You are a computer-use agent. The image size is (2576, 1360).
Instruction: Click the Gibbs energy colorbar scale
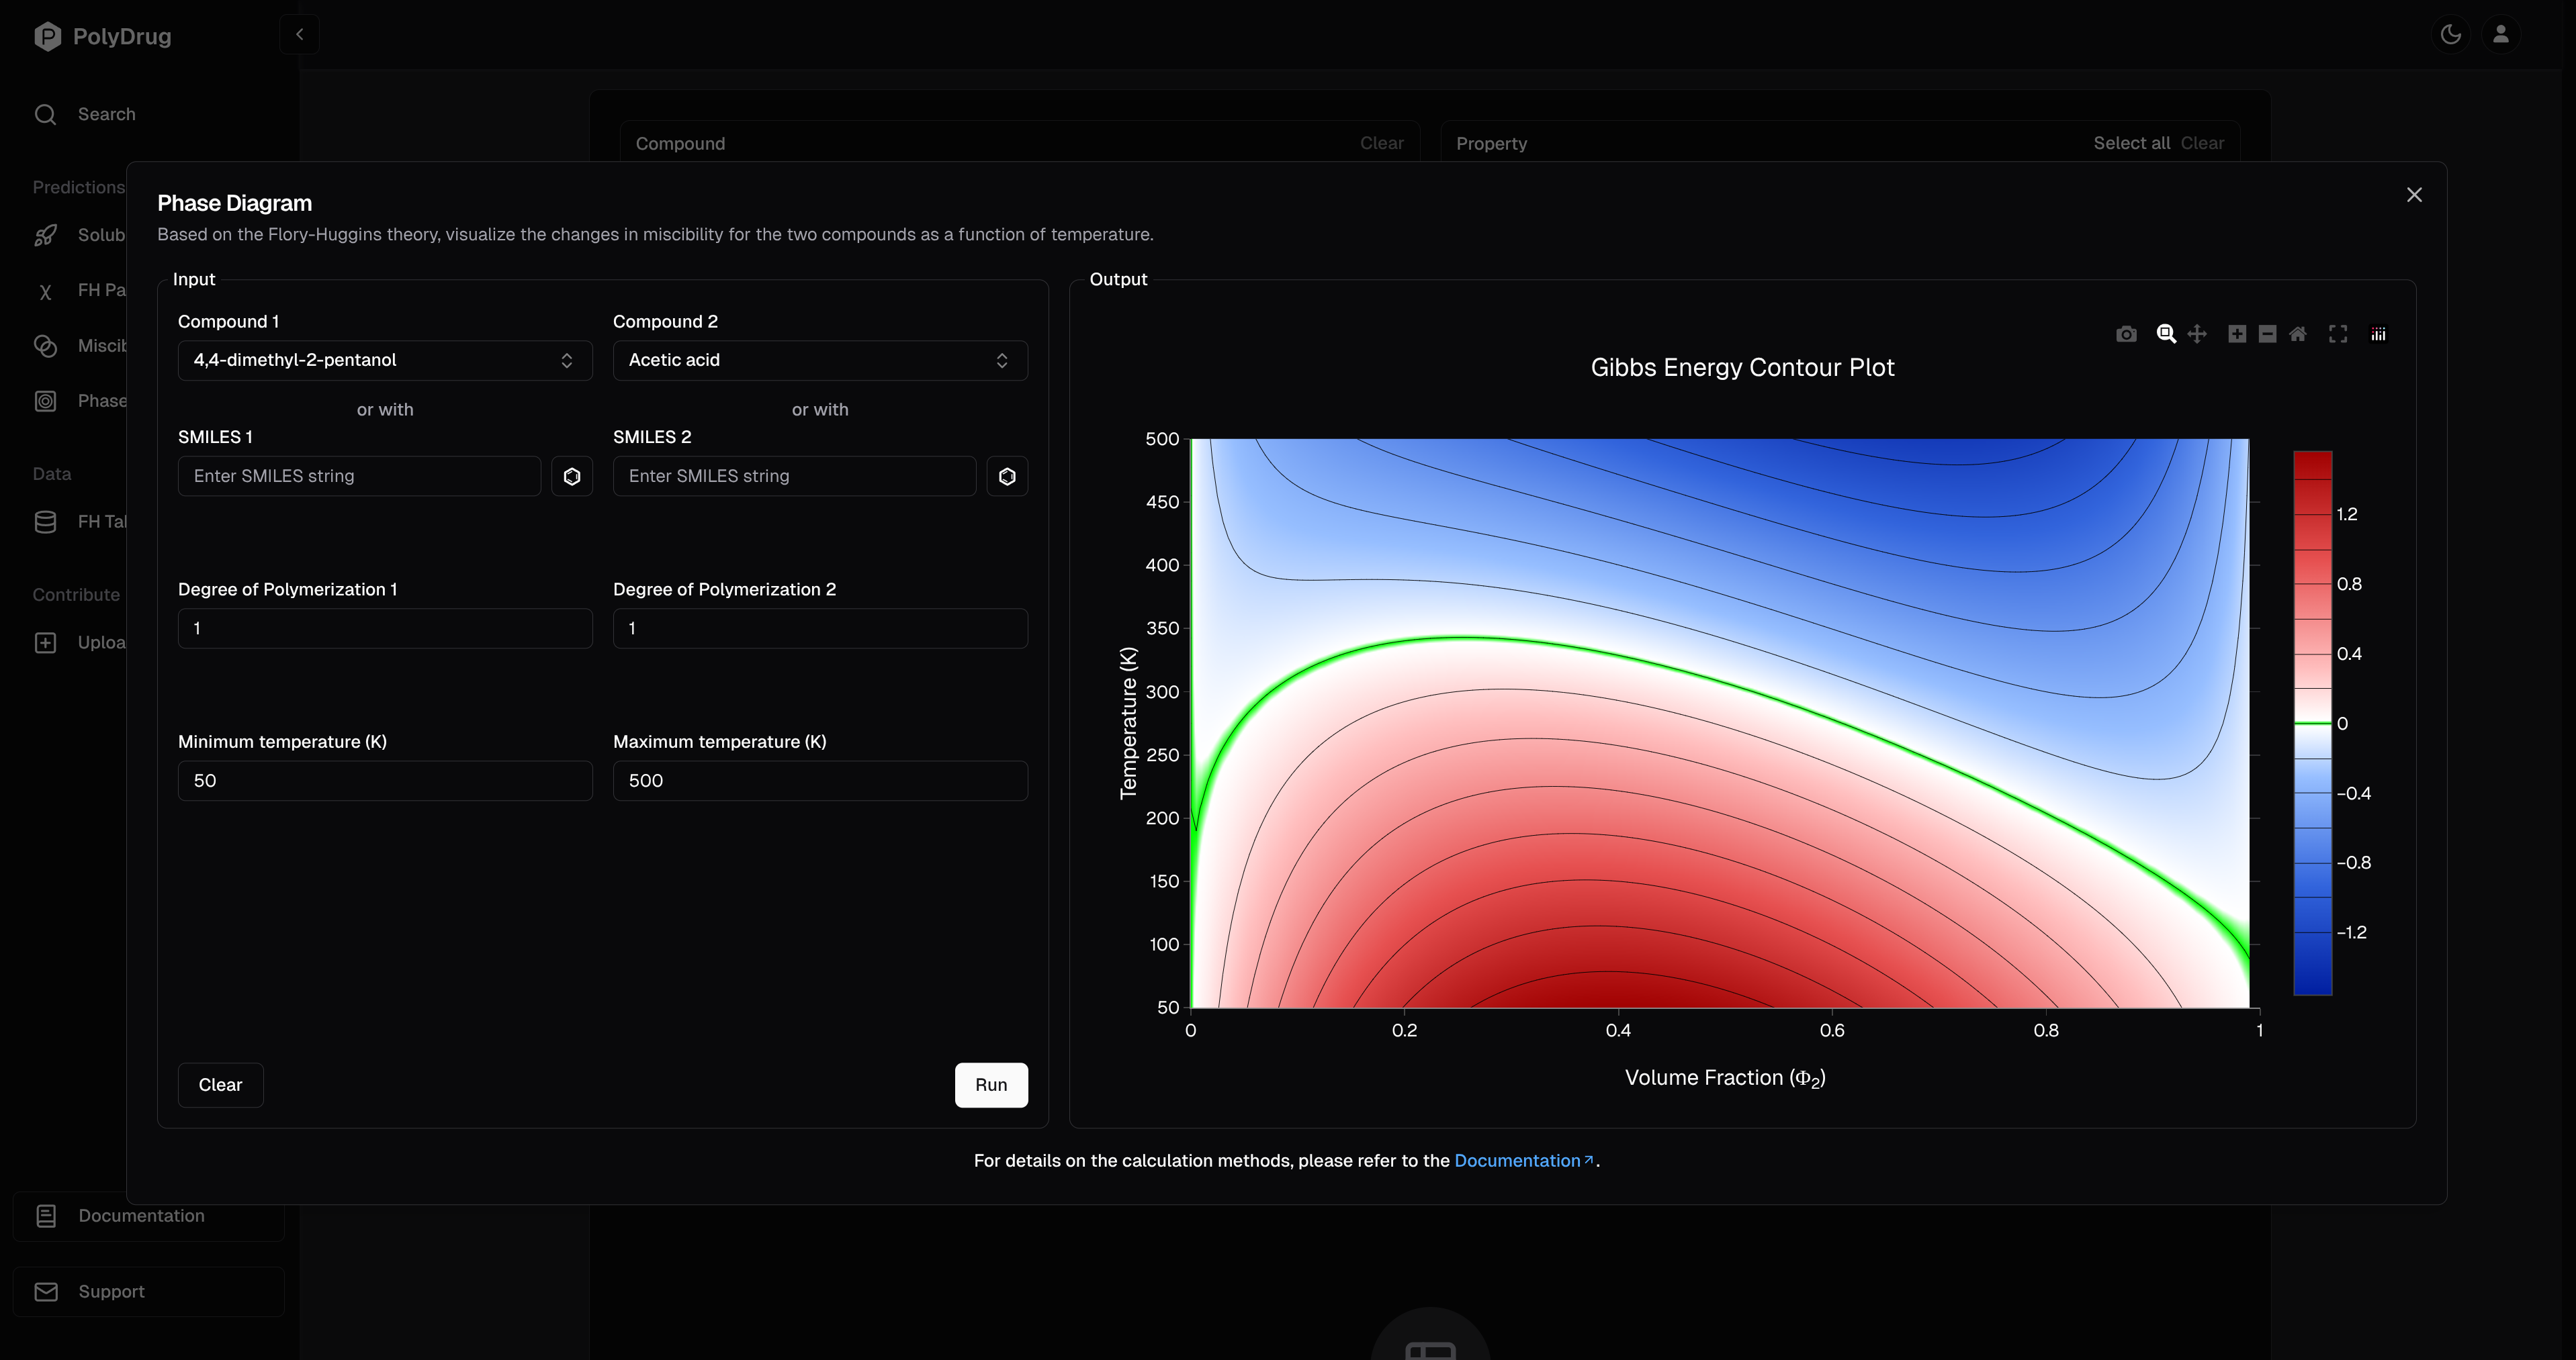(2312, 722)
